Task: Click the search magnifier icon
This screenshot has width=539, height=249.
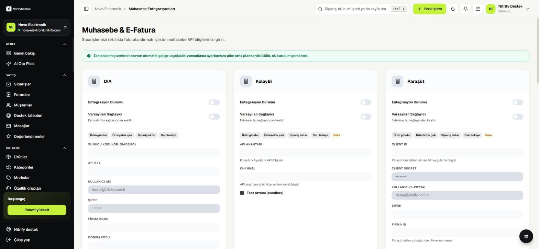Action: [320, 9]
